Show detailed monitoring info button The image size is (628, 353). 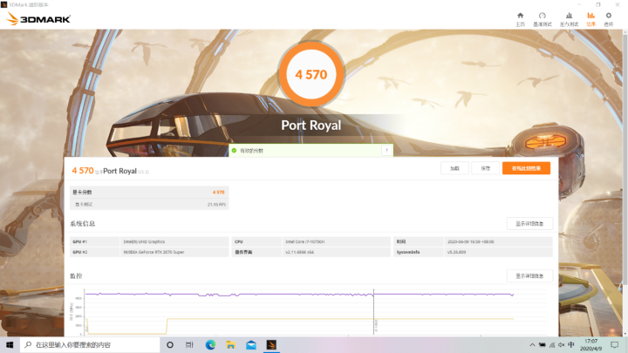(529, 275)
